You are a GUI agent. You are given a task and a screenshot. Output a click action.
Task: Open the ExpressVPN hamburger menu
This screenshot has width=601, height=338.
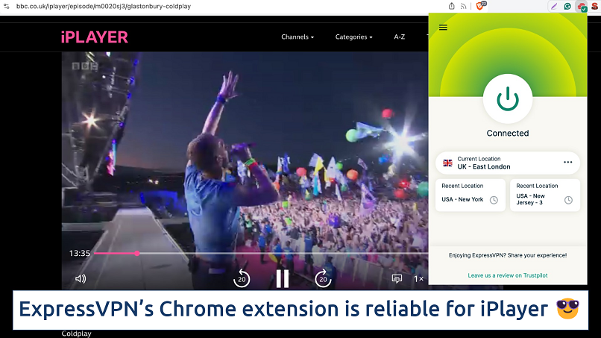pos(443,28)
